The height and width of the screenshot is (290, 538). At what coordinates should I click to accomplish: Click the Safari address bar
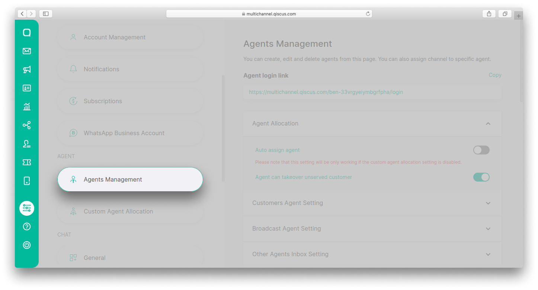[269, 14]
